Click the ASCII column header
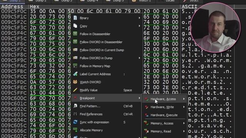This screenshot has width=246, height=138. (x=189, y=7)
